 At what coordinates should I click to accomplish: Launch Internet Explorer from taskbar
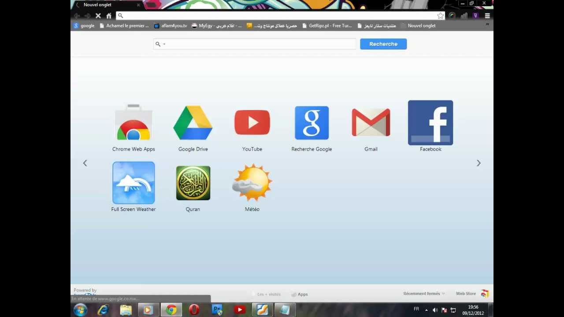[103, 310]
